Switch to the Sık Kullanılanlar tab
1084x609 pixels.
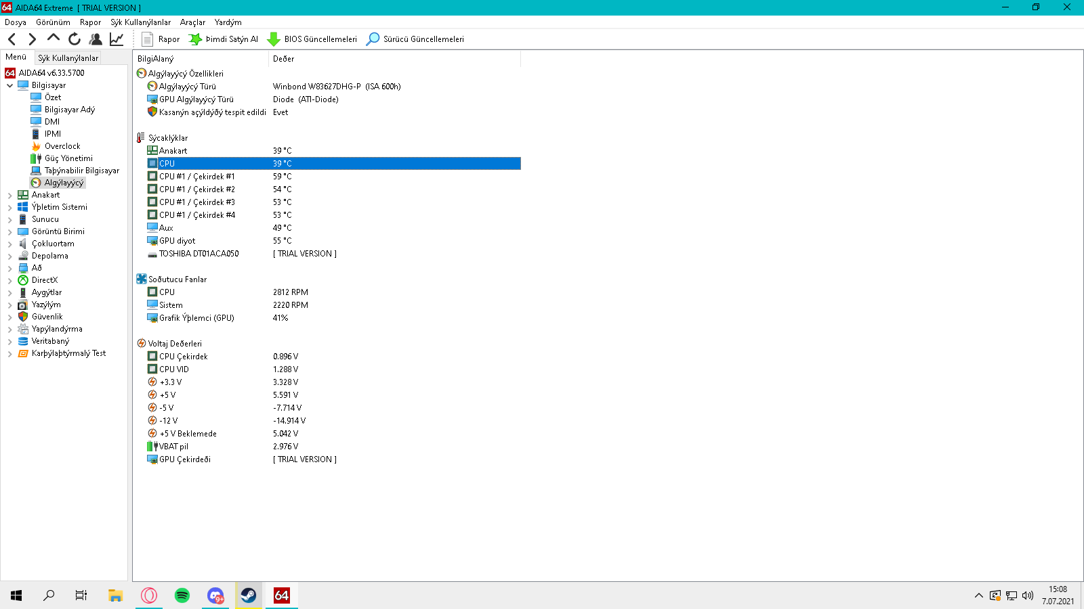[x=68, y=58]
